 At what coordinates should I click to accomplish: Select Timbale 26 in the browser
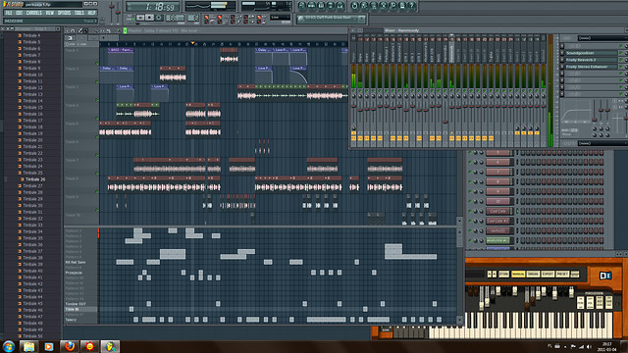pos(35,179)
